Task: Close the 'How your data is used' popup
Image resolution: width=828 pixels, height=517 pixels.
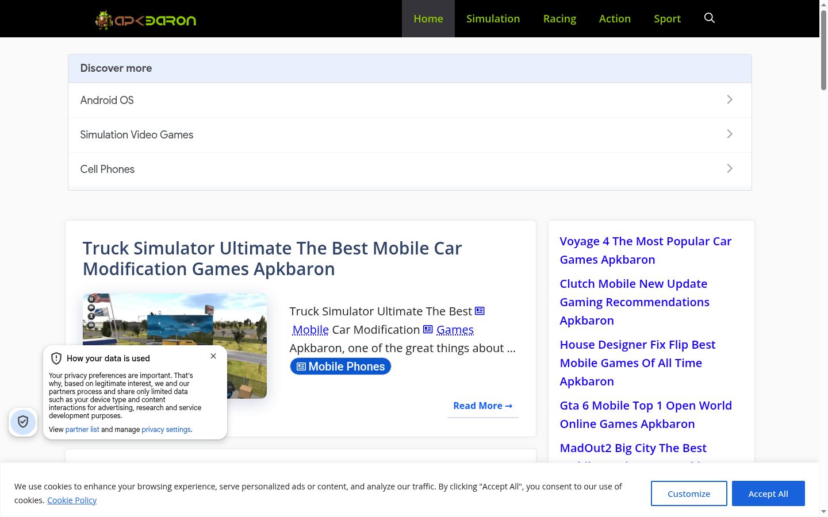Action: click(213, 356)
